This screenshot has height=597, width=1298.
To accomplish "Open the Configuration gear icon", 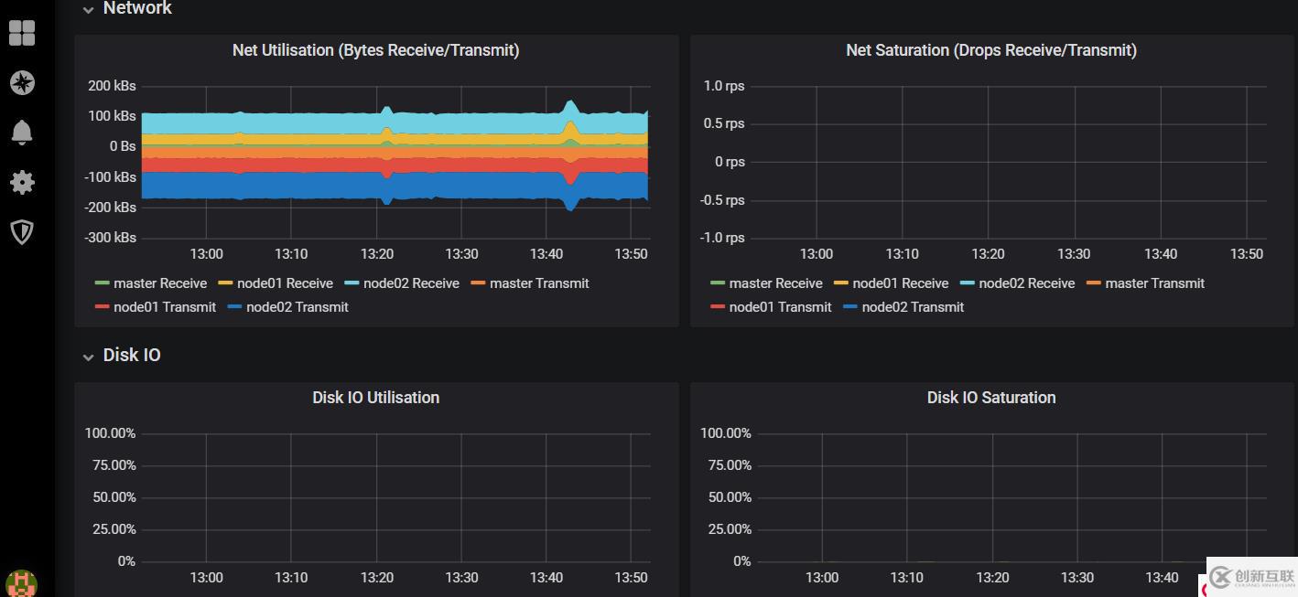I will coord(22,182).
